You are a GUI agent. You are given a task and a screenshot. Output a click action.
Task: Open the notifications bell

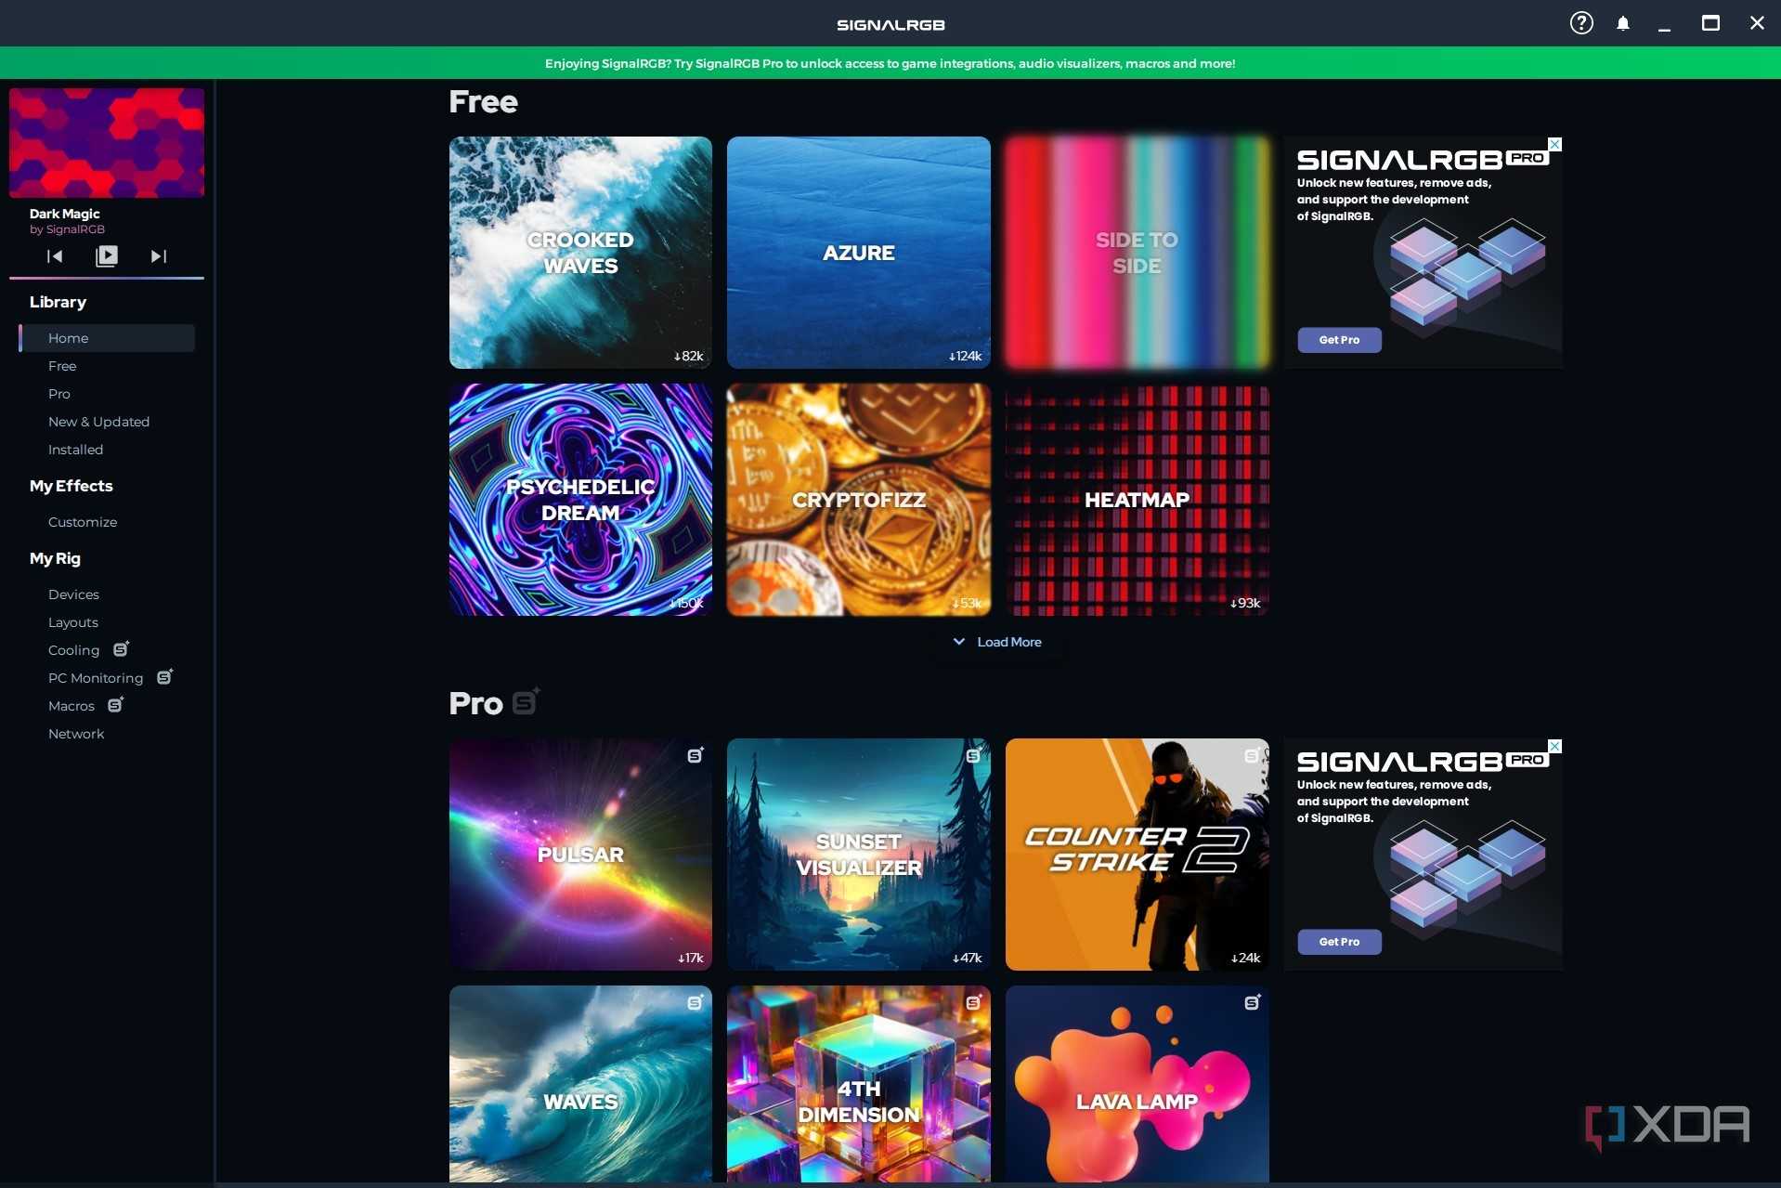point(1623,23)
